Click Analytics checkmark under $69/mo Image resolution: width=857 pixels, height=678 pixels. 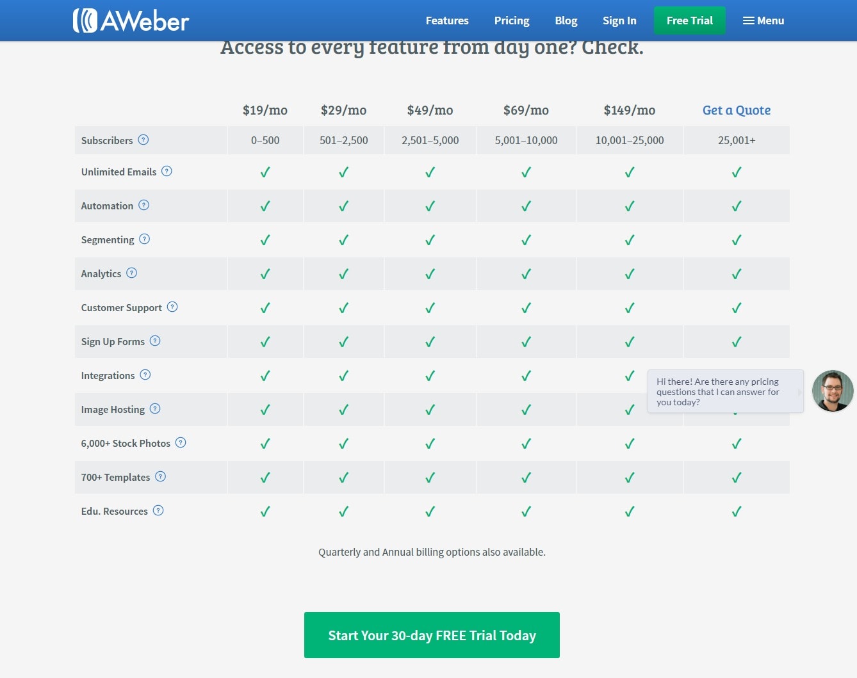[x=526, y=274]
